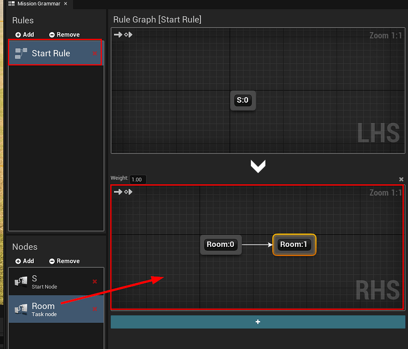This screenshot has height=349, width=408.
Task: Click the Start Rule graph icon
Action: (x=21, y=53)
